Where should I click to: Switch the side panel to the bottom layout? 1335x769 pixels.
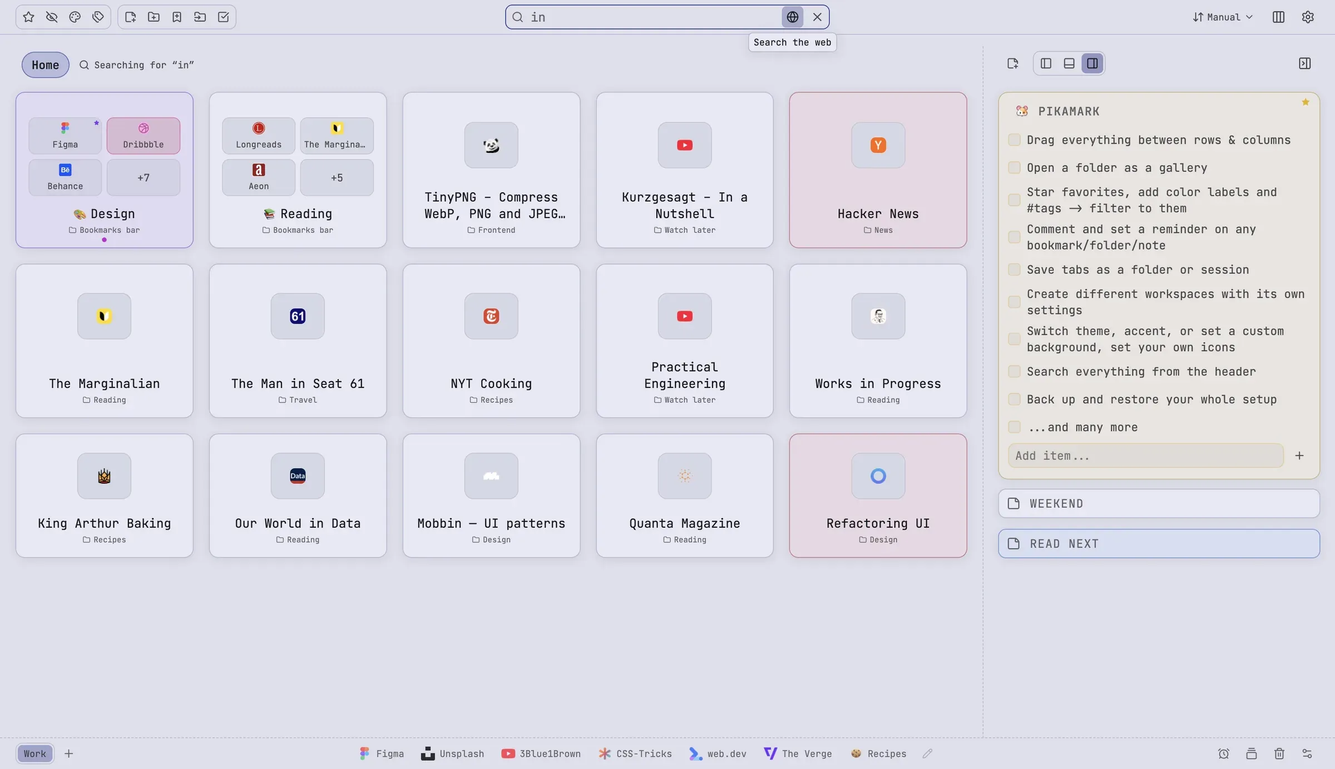coord(1069,63)
